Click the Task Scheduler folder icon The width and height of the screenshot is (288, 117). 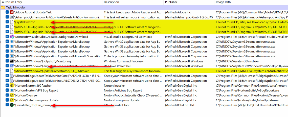pyautogui.click(x=3, y=8)
